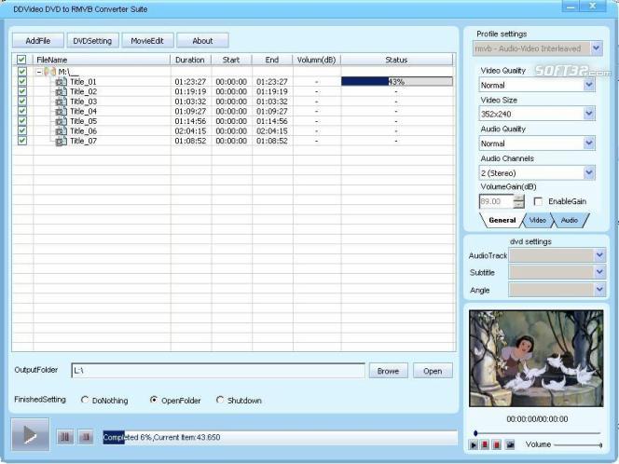This screenshot has width=619, height=464.
Task: Switch to the General tab
Action: (502, 220)
